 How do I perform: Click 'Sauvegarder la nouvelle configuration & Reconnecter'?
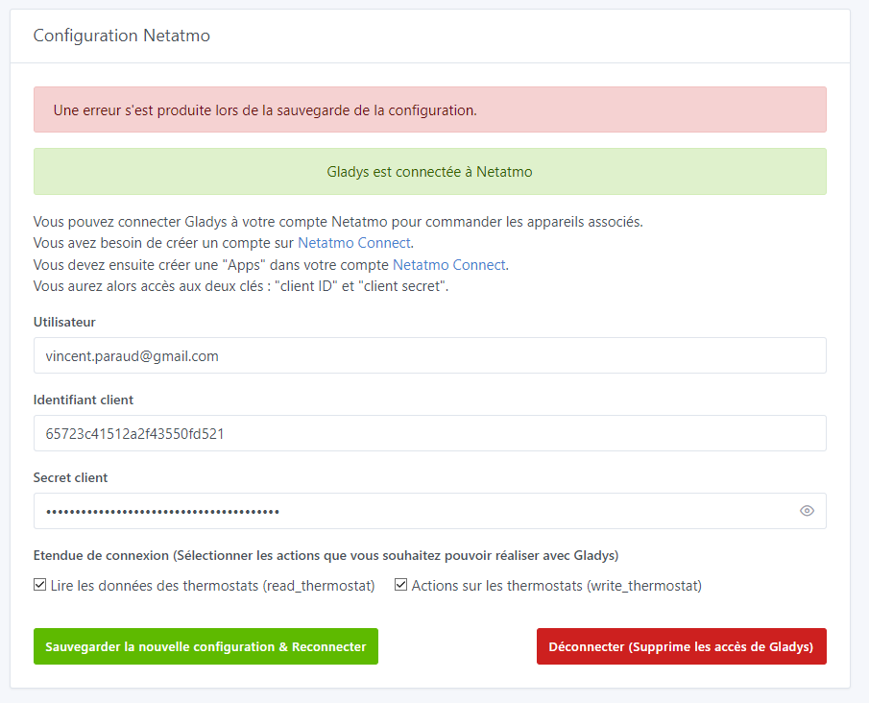205,646
